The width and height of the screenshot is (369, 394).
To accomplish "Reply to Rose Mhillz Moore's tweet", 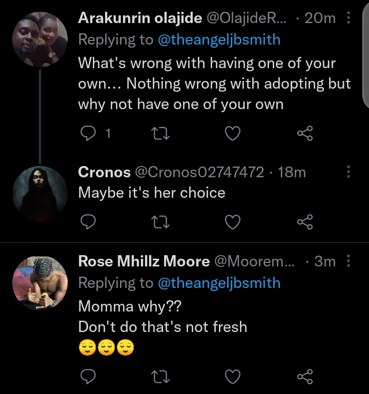I will pyautogui.click(x=89, y=377).
